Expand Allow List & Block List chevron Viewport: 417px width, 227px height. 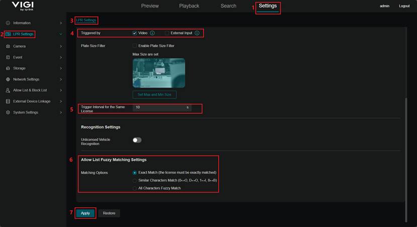(61, 90)
